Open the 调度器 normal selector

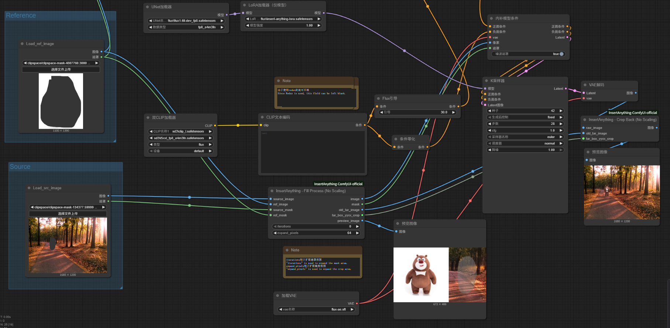coord(525,144)
